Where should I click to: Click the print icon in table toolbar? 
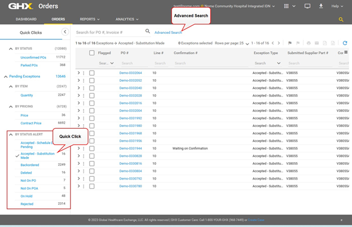(x=308, y=43)
